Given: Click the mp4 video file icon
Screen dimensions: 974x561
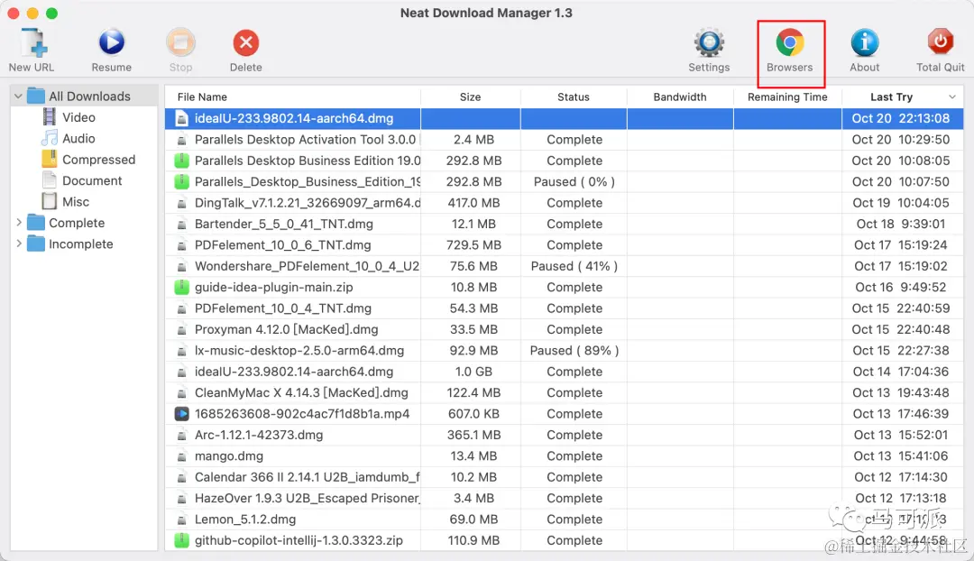Looking at the screenshot, I should [x=181, y=414].
